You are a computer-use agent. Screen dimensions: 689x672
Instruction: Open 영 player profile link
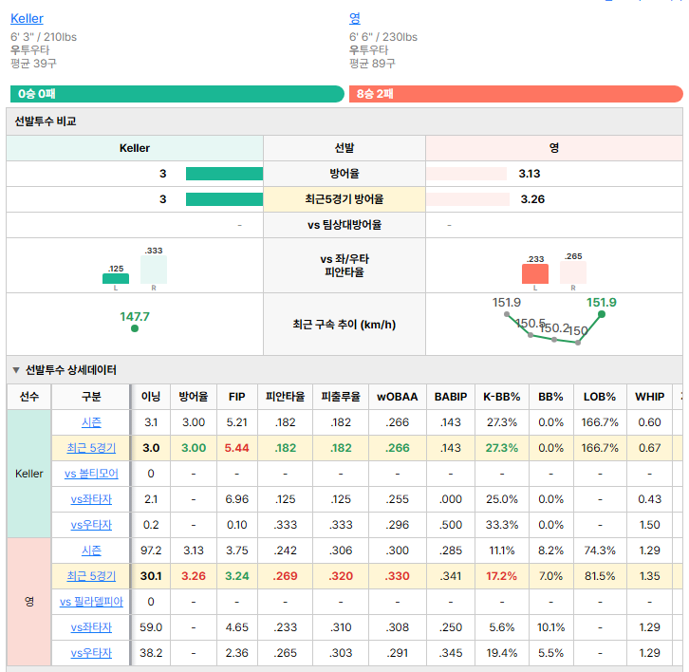pyautogui.click(x=355, y=18)
